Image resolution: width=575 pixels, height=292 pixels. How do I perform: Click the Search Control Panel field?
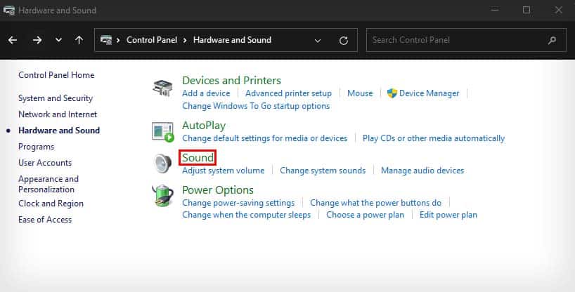click(x=466, y=40)
